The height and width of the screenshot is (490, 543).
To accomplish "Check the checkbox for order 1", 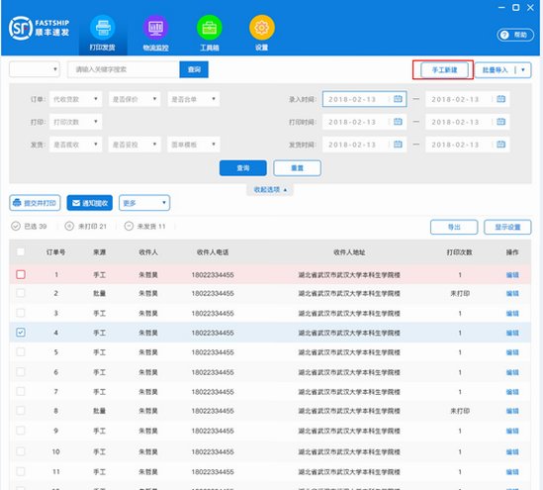I will coord(21,274).
